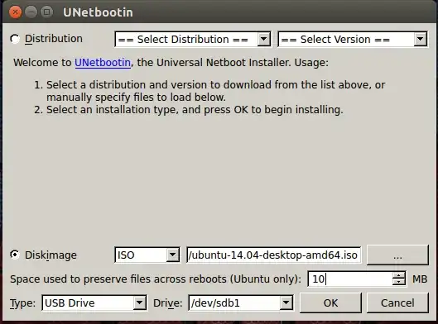The image size is (438, 324).
Task: Cancel the UNetbootin dialog
Action: tap(397, 303)
